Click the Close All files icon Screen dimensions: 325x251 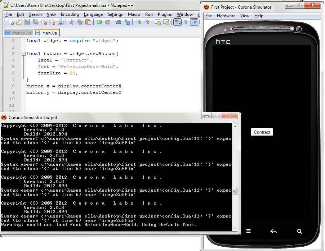53,22
